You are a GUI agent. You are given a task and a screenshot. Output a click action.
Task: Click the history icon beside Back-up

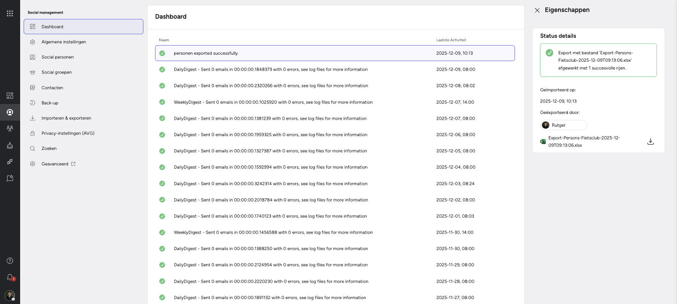[x=33, y=103]
